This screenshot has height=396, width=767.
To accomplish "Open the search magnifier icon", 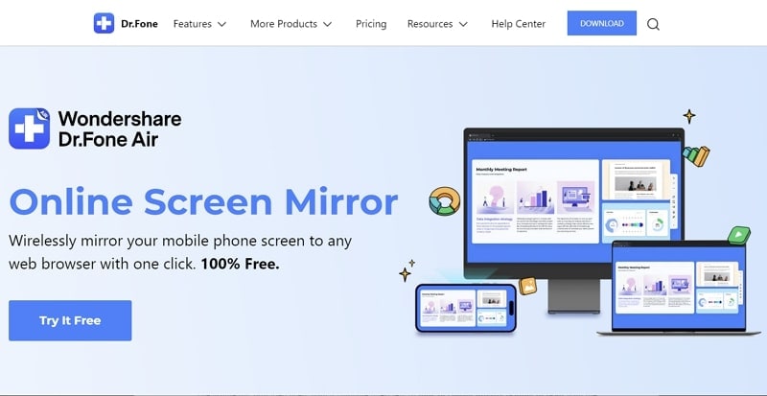I will pyautogui.click(x=653, y=24).
